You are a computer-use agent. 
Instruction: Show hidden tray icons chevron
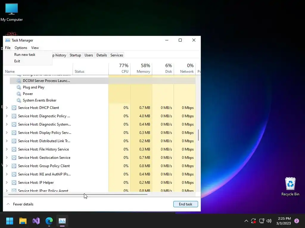click(x=246, y=221)
